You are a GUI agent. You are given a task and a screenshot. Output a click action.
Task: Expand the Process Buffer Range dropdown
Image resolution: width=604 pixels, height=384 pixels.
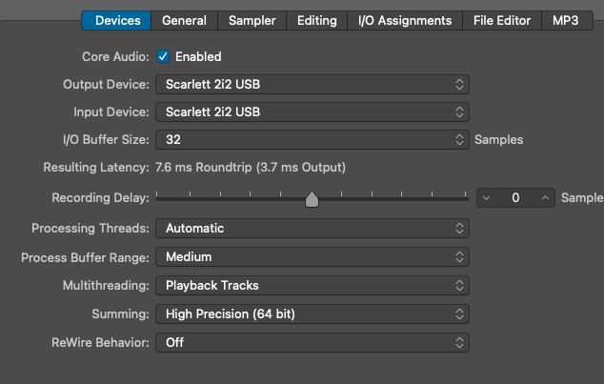point(312,257)
